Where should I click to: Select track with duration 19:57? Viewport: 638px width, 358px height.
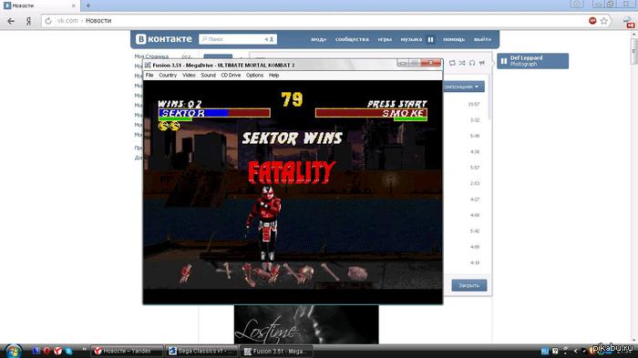click(x=474, y=104)
